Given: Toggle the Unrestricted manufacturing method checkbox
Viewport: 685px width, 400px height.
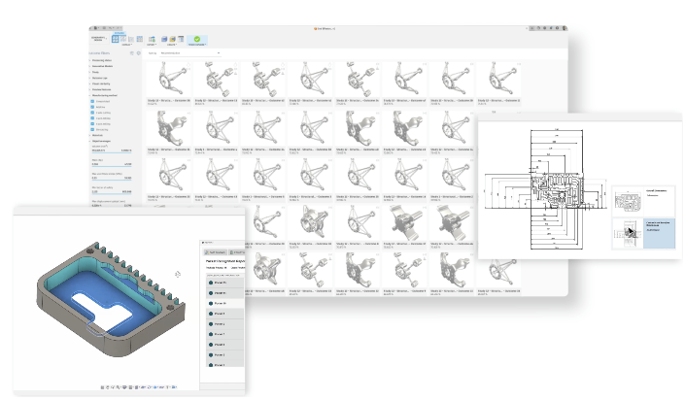Looking at the screenshot, I should pos(93,101).
